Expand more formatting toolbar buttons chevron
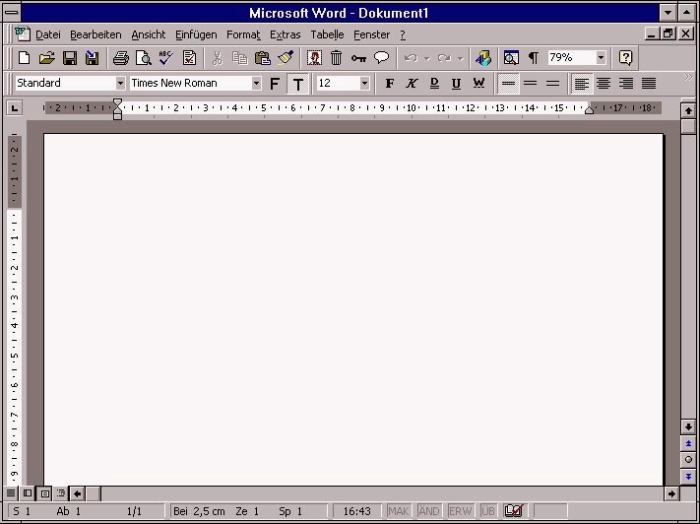 tap(688, 78)
